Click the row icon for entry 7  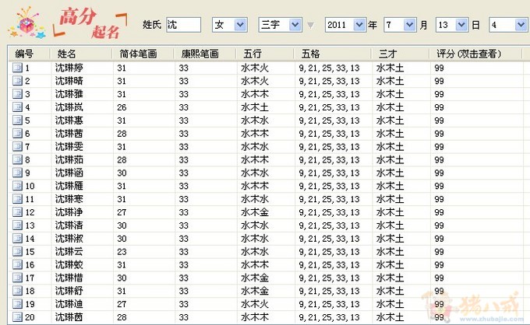(x=18, y=147)
